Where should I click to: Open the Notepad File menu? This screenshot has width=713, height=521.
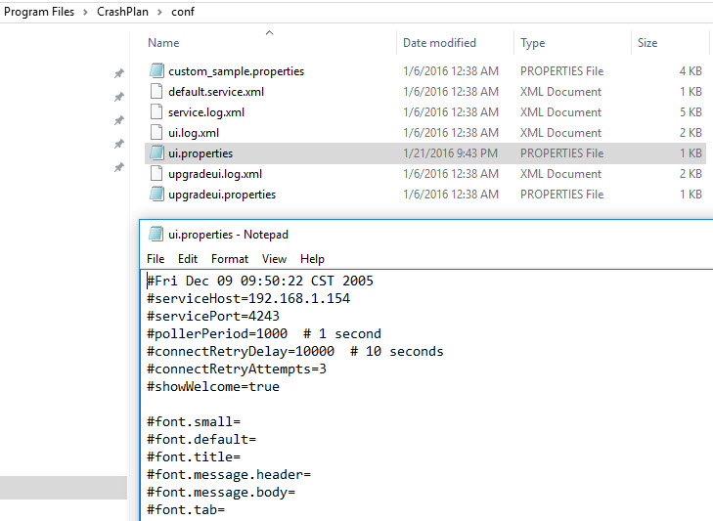point(156,259)
